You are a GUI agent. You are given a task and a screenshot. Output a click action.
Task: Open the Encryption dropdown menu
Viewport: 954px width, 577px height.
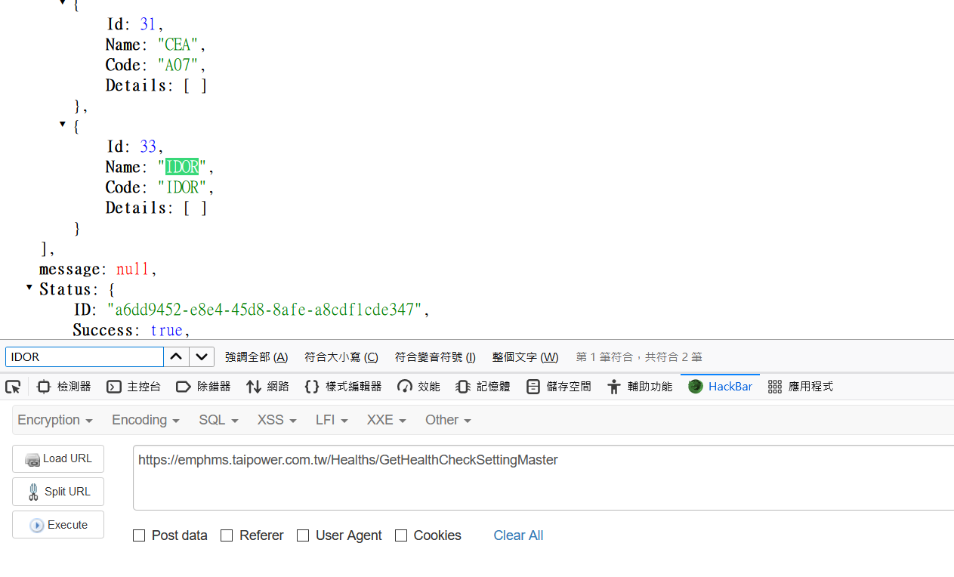55,420
